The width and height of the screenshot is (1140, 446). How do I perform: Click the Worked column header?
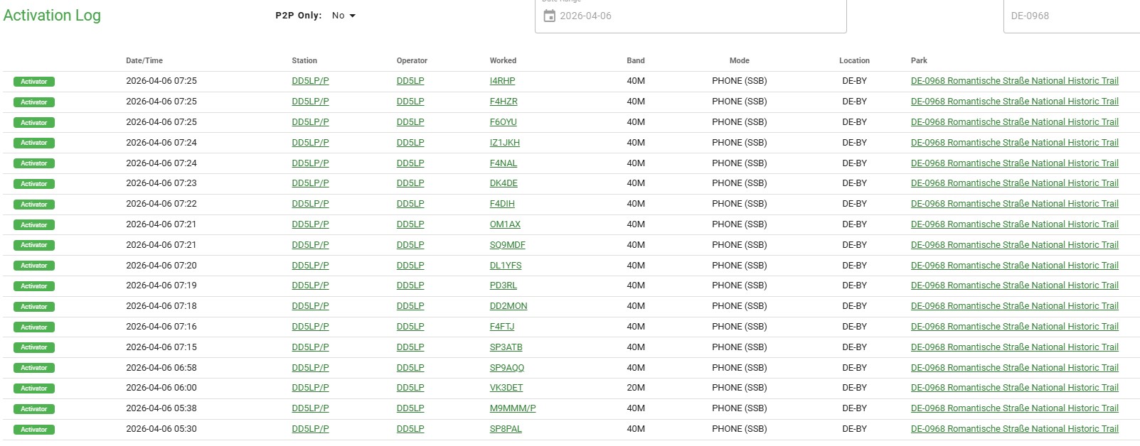tap(503, 61)
